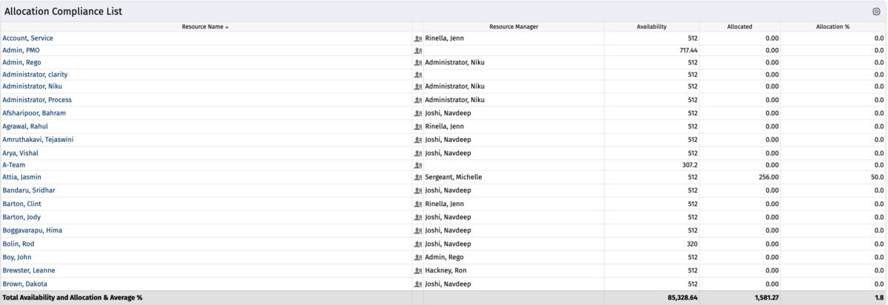Open resource Boggavarapu, Hima

33,230
